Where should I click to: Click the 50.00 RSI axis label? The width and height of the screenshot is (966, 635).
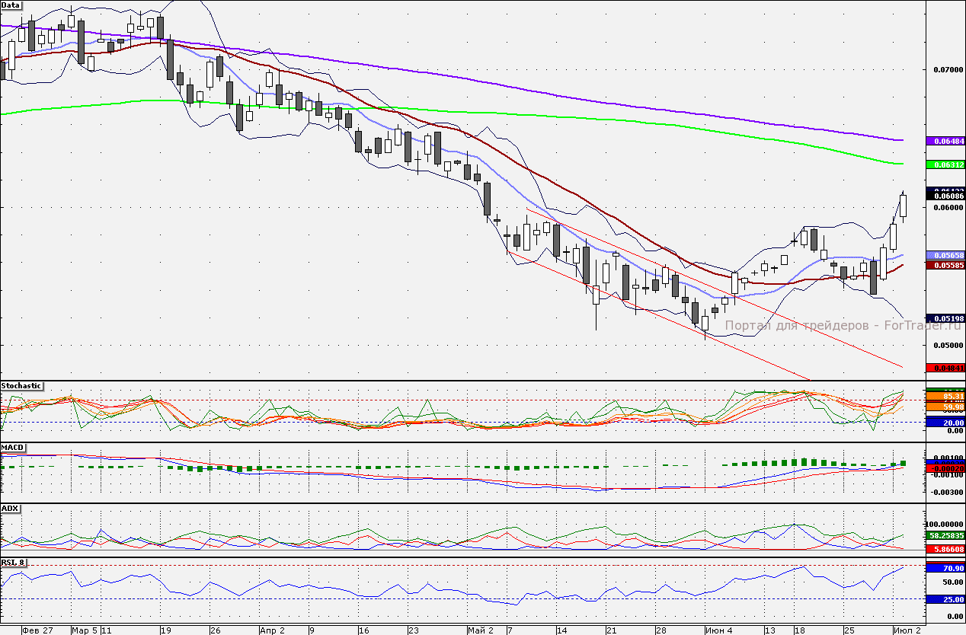952,582
